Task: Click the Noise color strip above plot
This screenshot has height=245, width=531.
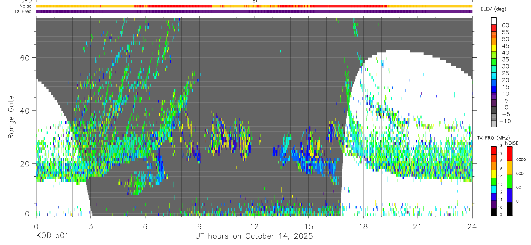Action: point(254,6)
